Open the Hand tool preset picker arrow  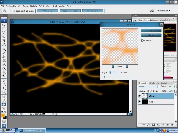pos(8,11)
